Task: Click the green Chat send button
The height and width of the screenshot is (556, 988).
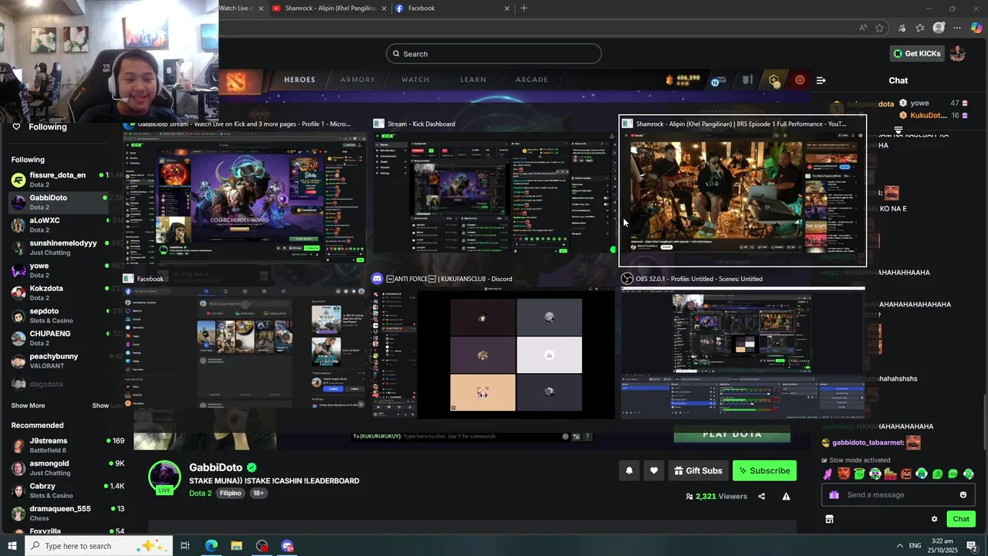Action: [961, 519]
